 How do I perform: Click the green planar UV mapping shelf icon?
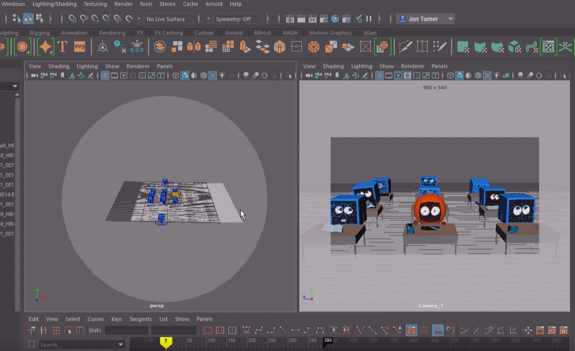tap(463, 47)
